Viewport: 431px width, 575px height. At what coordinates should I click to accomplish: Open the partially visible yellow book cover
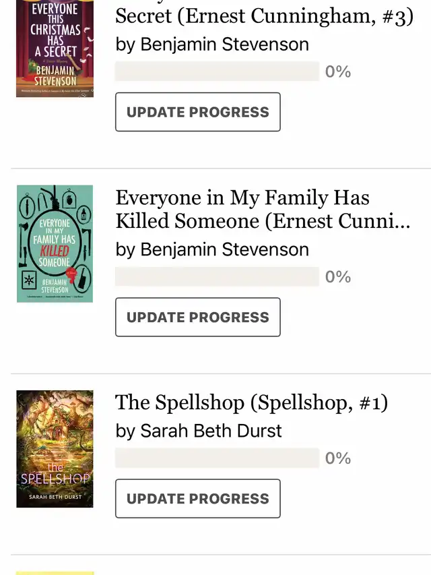tap(55, 573)
